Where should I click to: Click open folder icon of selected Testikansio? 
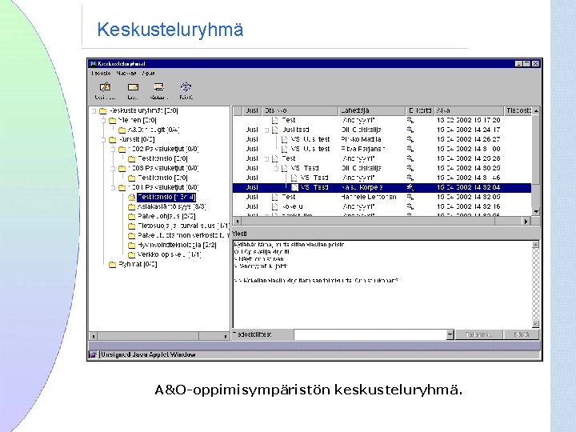[x=131, y=198]
